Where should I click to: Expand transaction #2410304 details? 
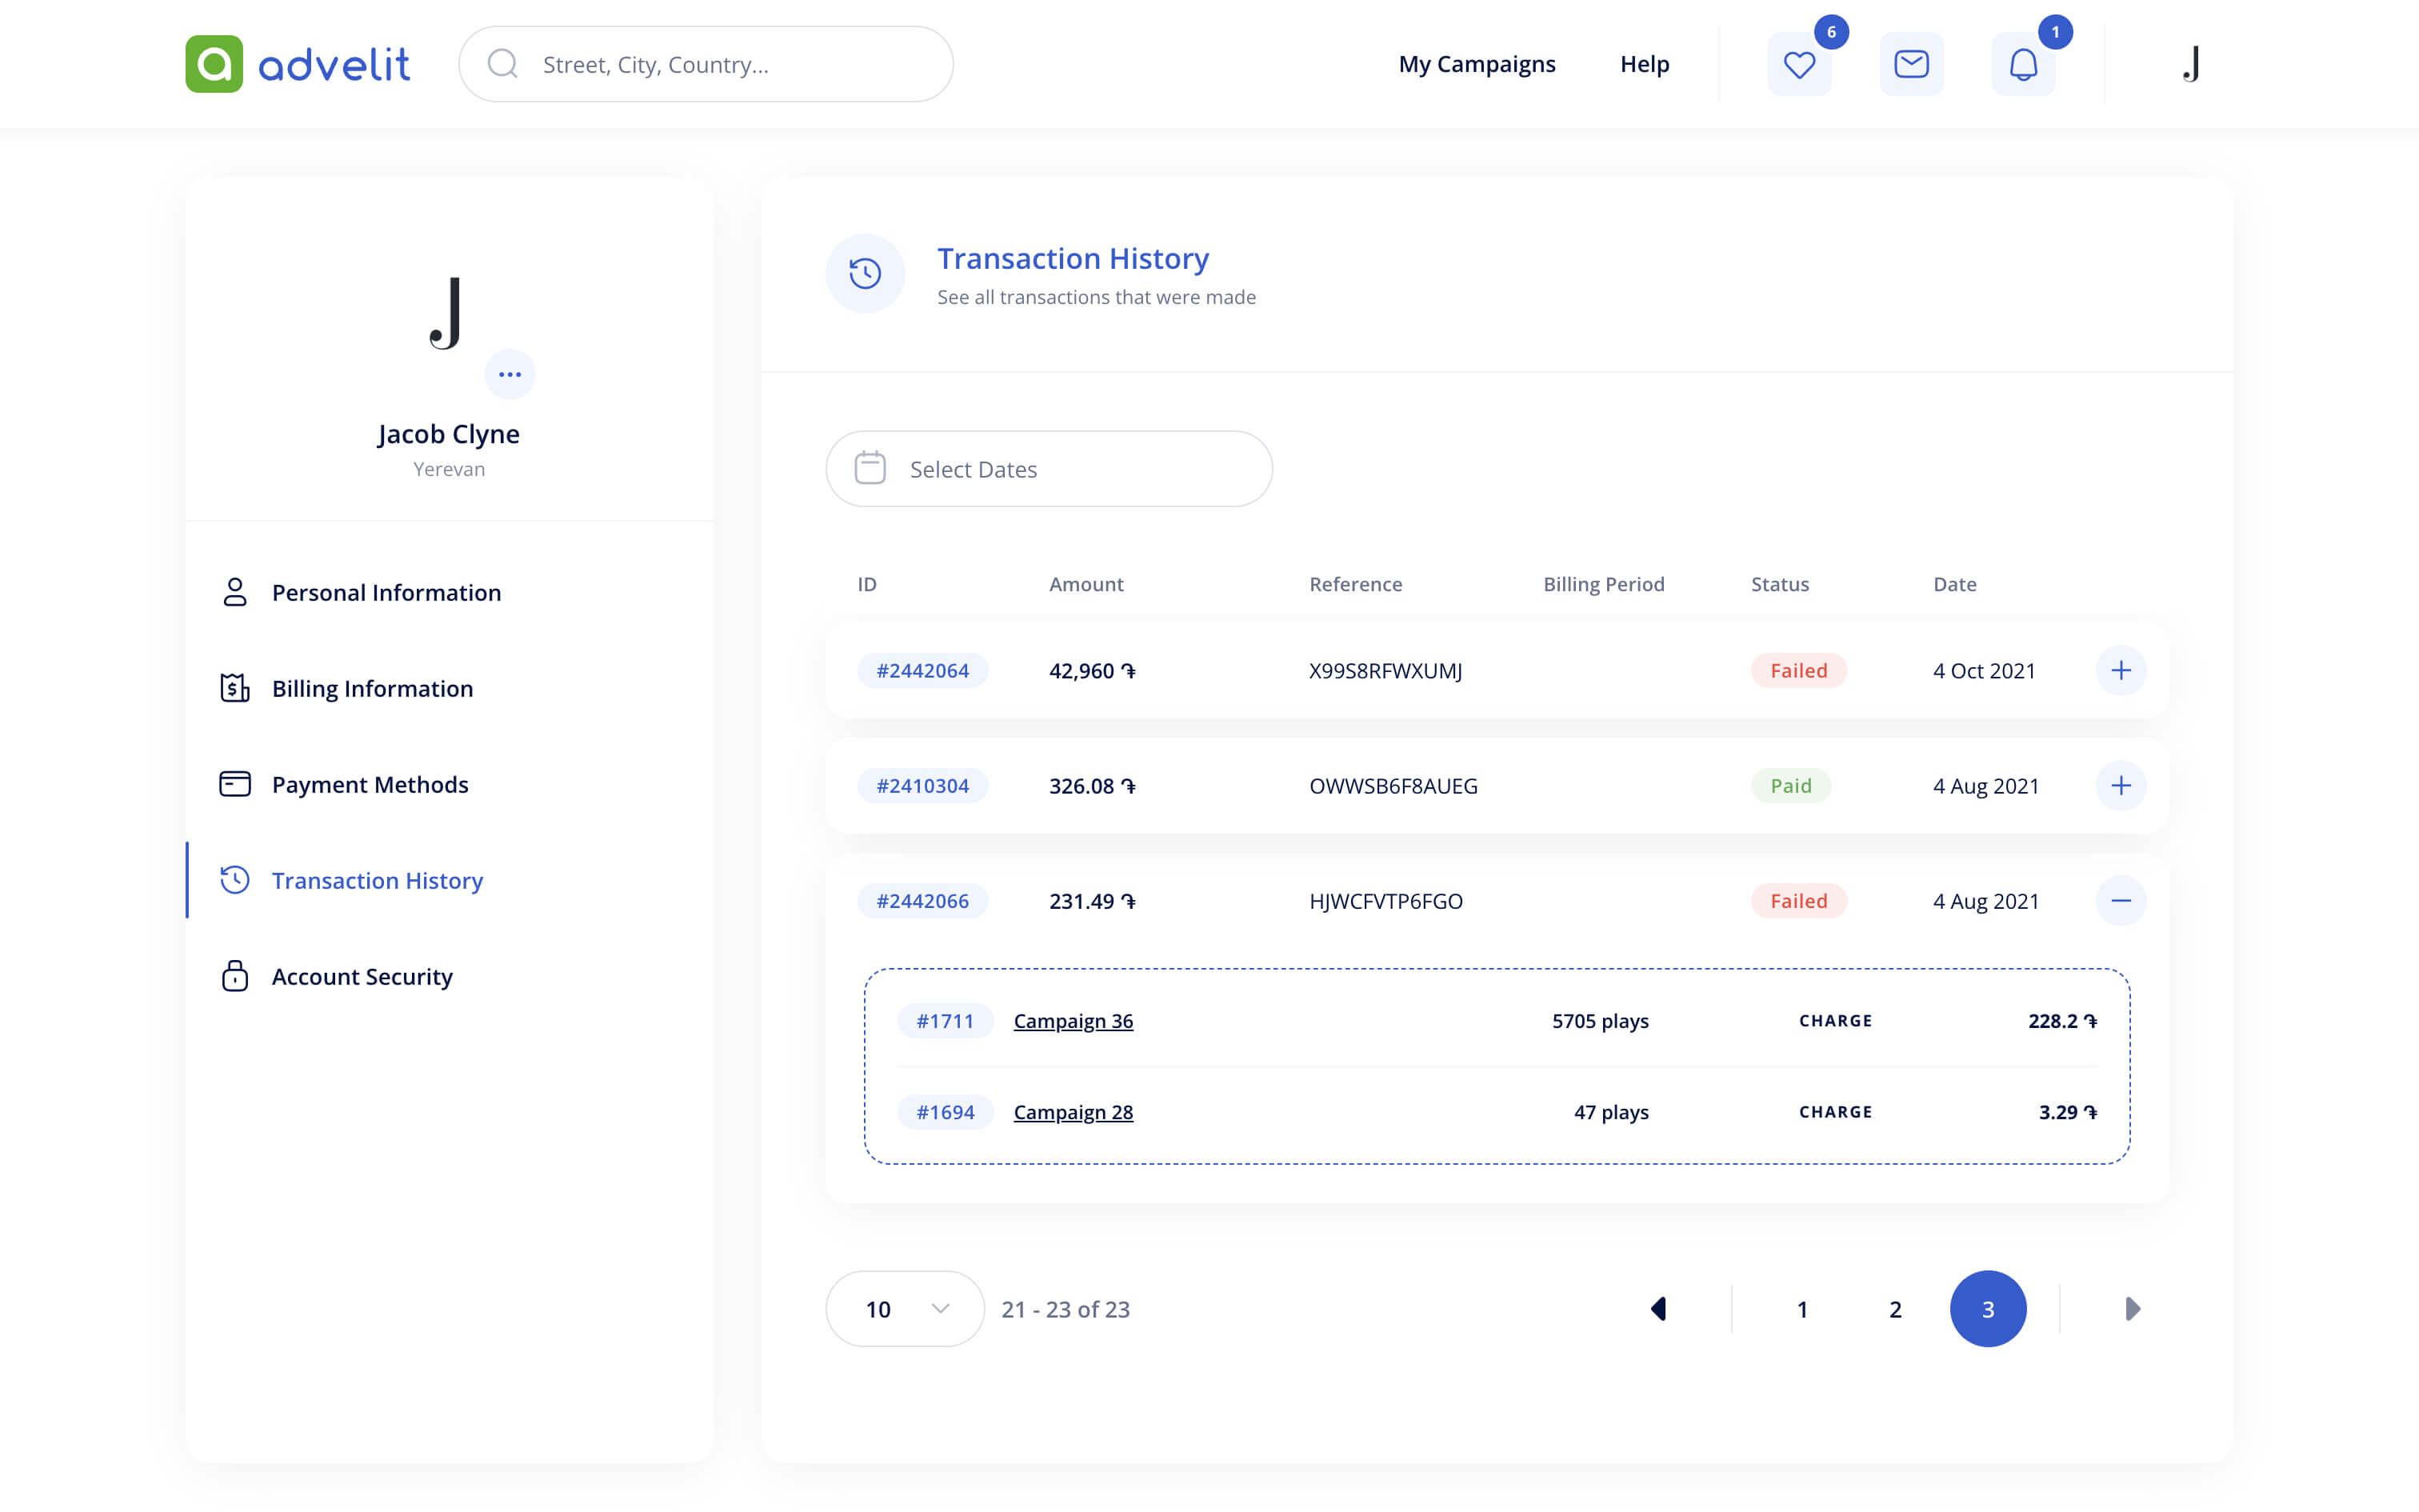pyautogui.click(x=2120, y=786)
